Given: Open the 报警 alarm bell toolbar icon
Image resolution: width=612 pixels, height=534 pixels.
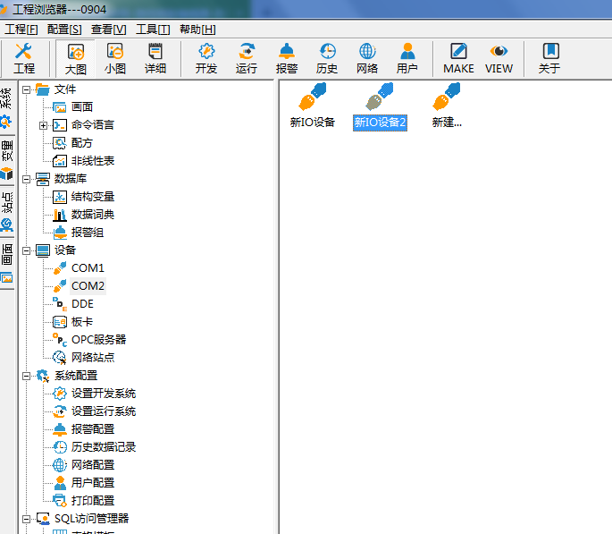Looking at the screenshot, I should coord(287,58).
